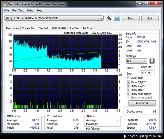Click PI Failures total 395
Image resolution: width=164 pixels, height=139 pixels.
(76, 128)
